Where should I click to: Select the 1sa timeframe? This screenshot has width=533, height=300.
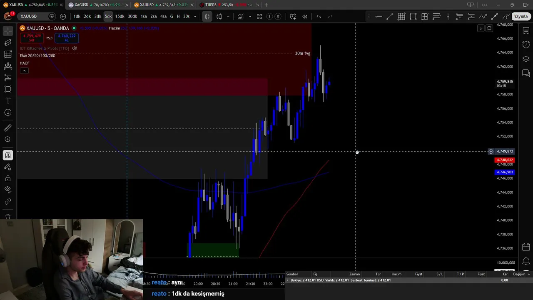click(144, 16)
